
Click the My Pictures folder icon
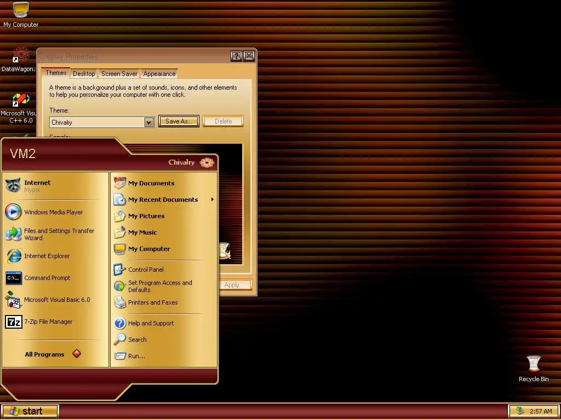point(120,215)
